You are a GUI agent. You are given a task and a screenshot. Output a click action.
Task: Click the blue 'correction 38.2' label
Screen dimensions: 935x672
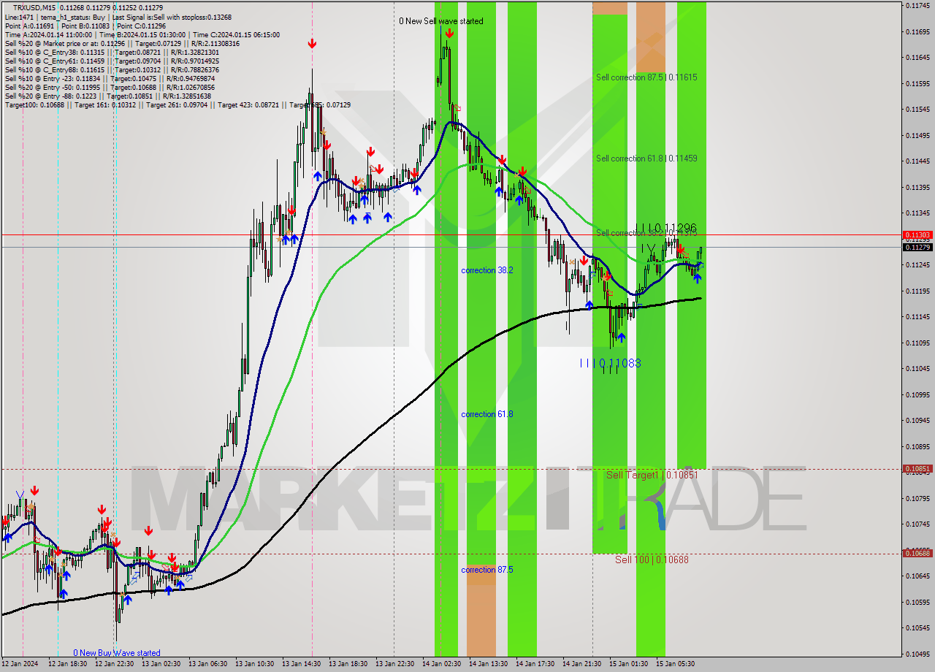coord(486,270)
